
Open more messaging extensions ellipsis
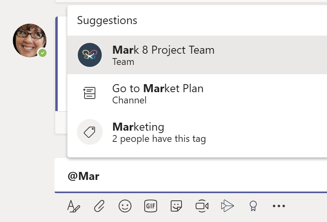[x=279, y=206]
